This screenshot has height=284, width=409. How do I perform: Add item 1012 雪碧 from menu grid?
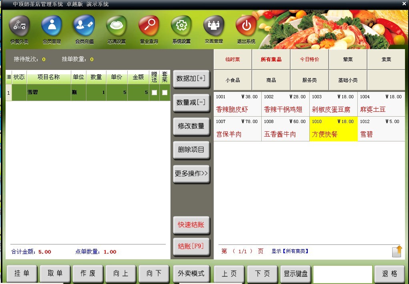(x=381, y=129)
